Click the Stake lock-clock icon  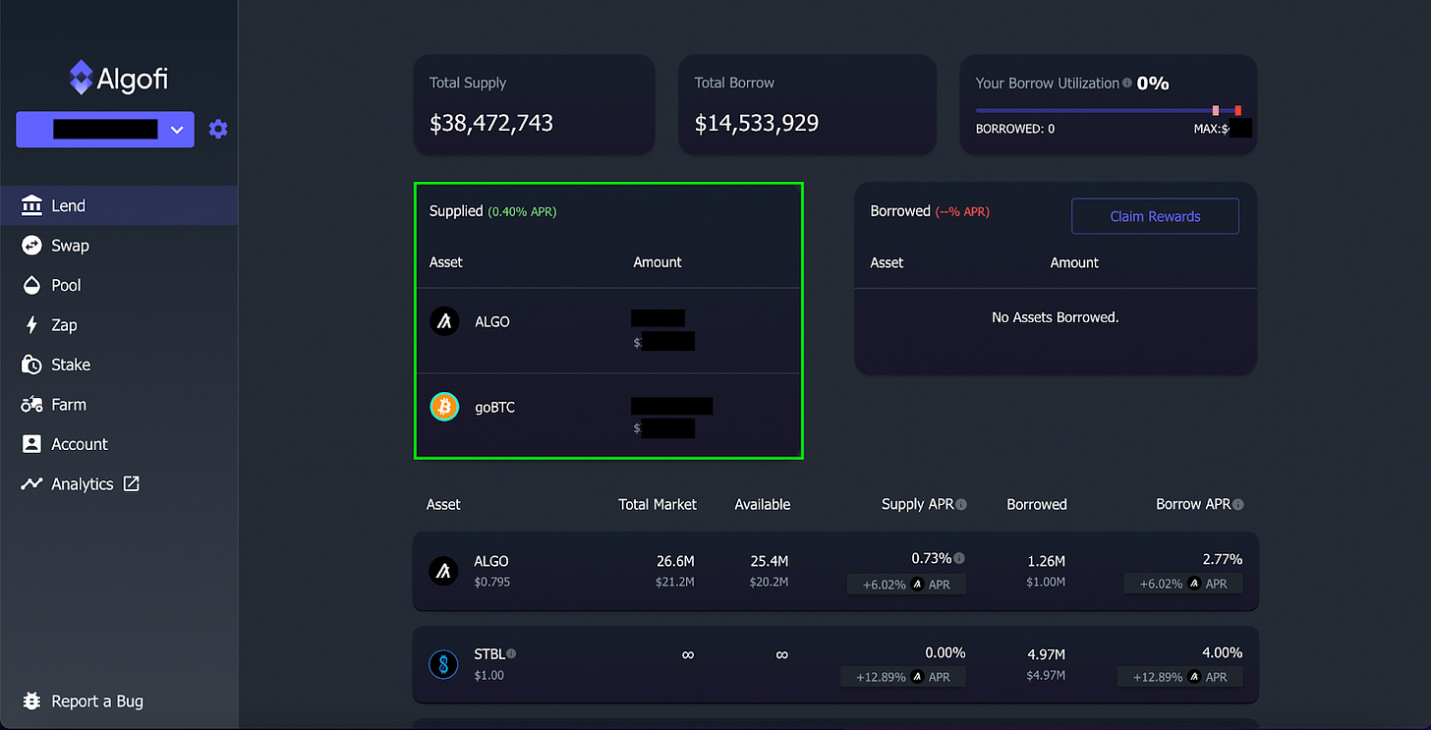tap(32, 365)
